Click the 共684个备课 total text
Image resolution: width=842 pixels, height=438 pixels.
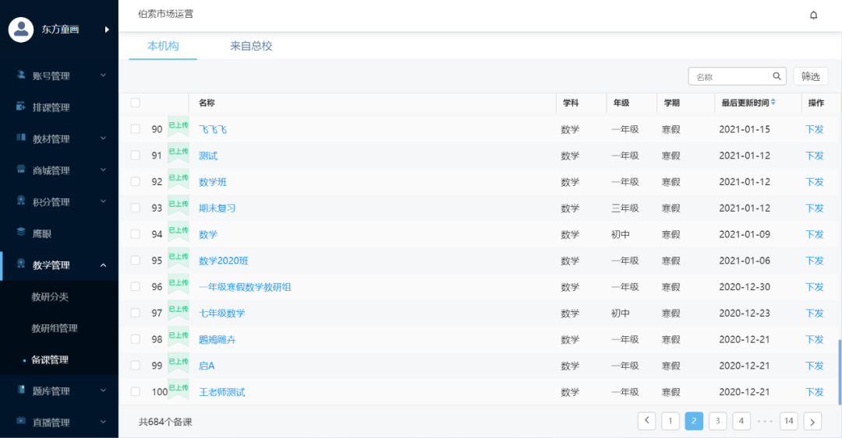click(165, 422)
